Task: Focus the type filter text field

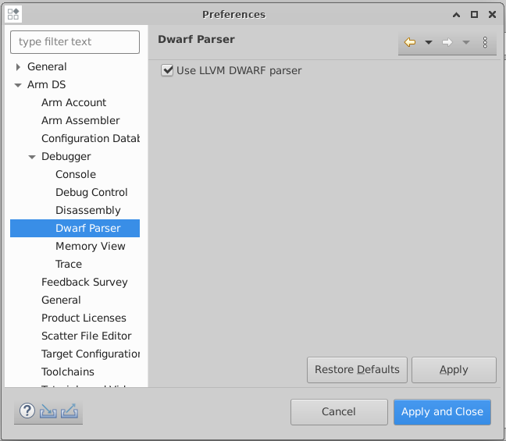Action: point(75,42)
